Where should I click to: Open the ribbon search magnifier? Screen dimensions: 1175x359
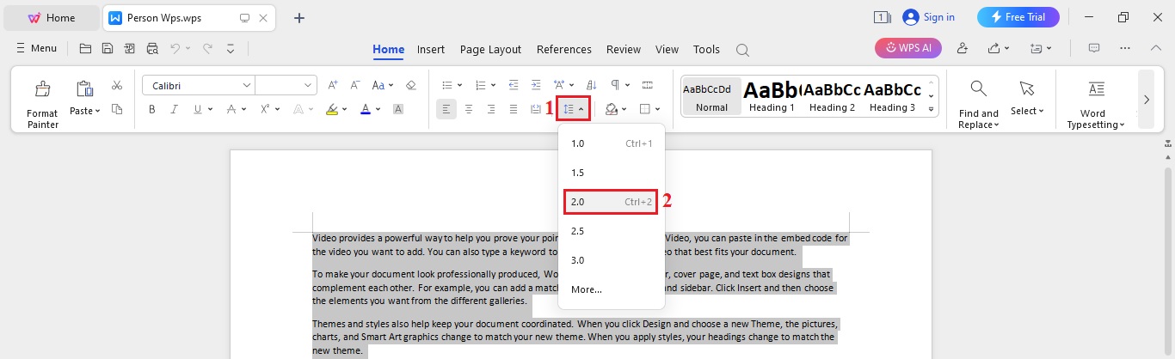tap(742, 50)
